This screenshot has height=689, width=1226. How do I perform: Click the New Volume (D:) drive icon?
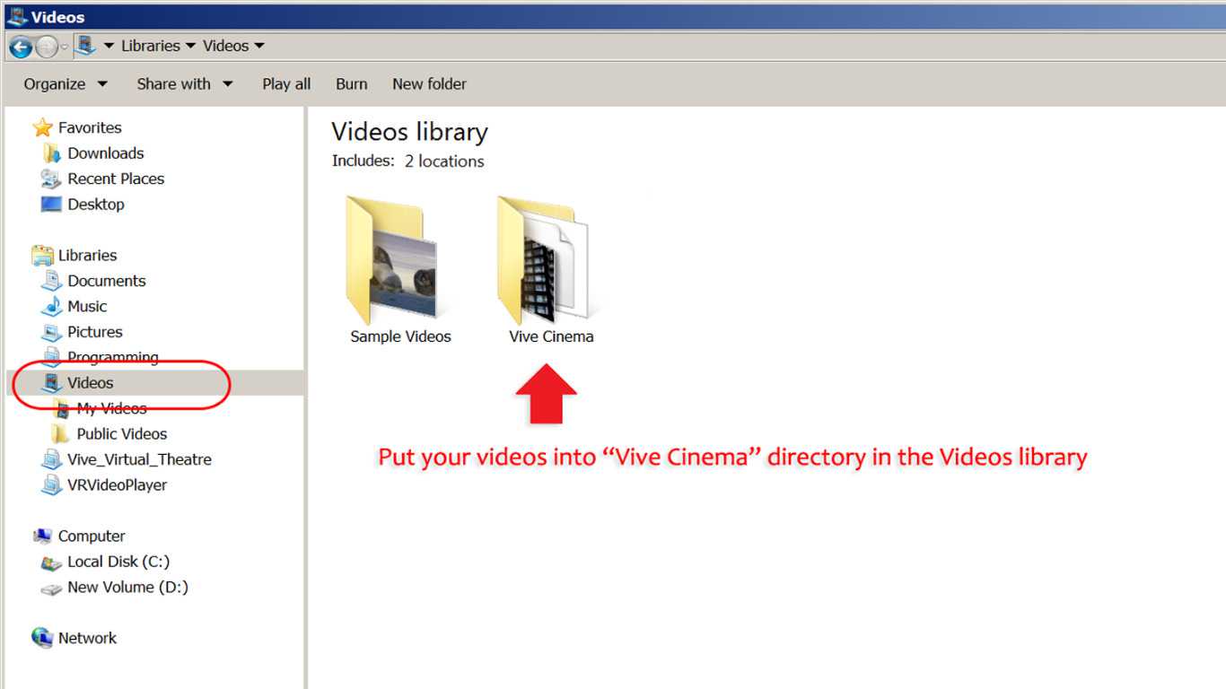(x=52, y=589)
